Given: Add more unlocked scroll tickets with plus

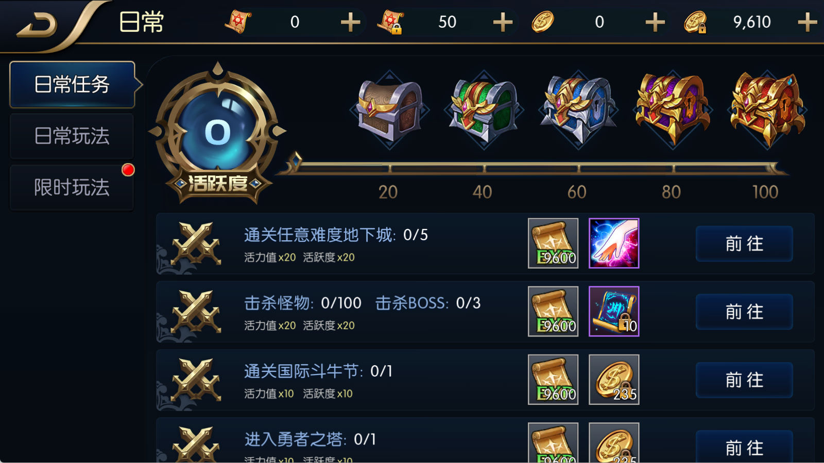Looking at the screenshot, I should click(350, 22).
